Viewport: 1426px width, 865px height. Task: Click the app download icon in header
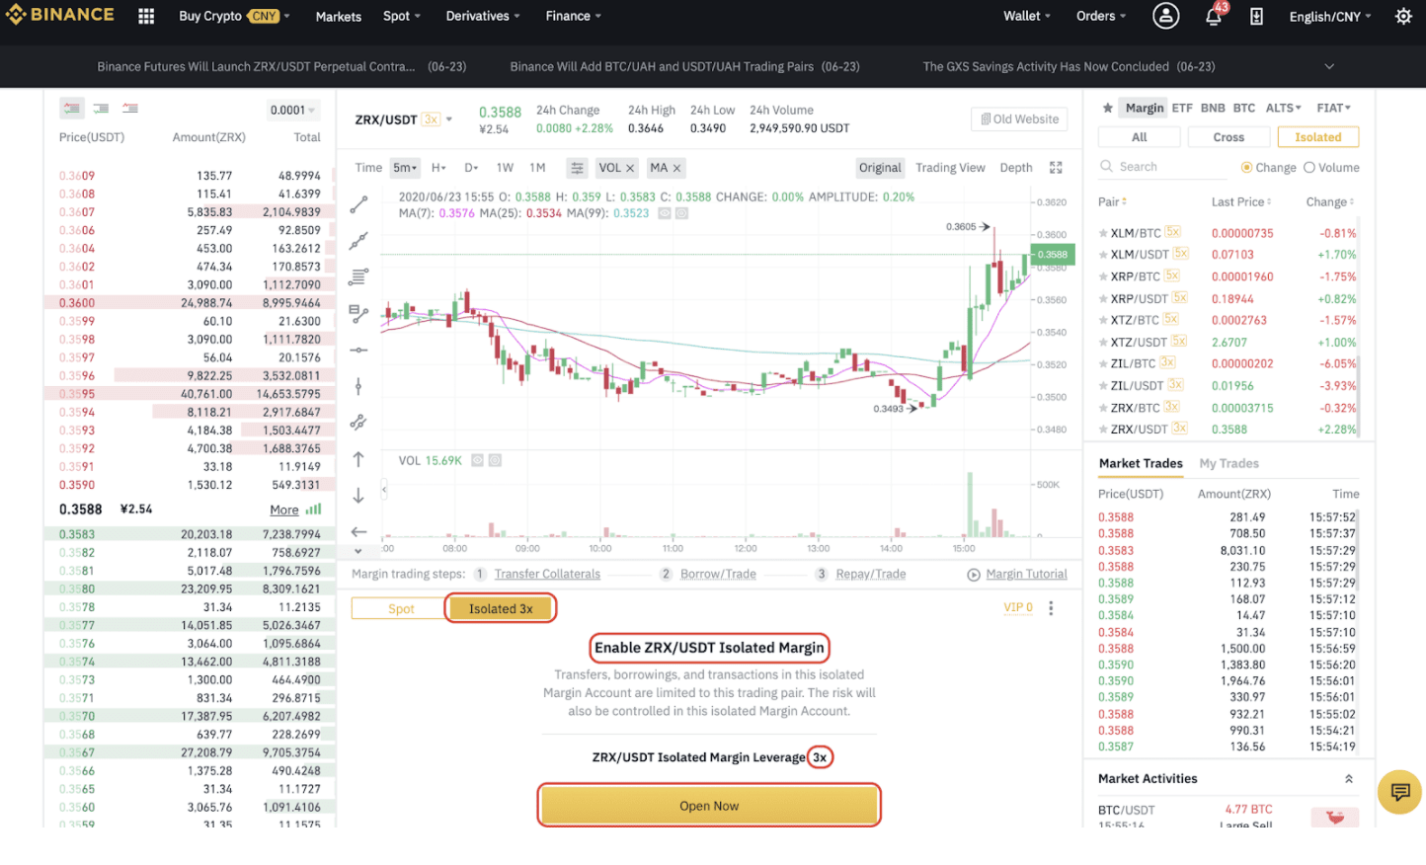[x=1256, y=16]
